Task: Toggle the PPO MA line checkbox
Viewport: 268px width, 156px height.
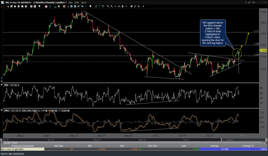Action: (55, 111)
